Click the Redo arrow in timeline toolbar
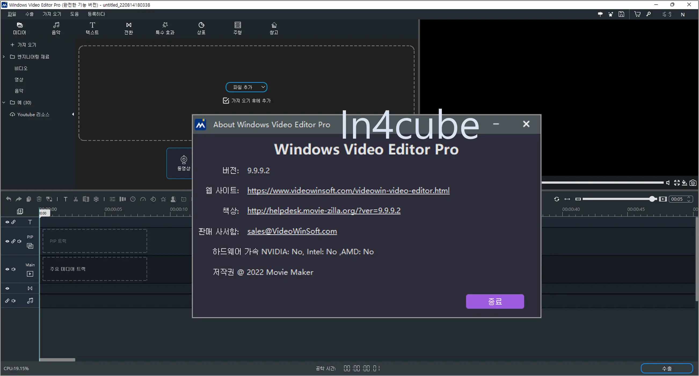 coord(19,199)
